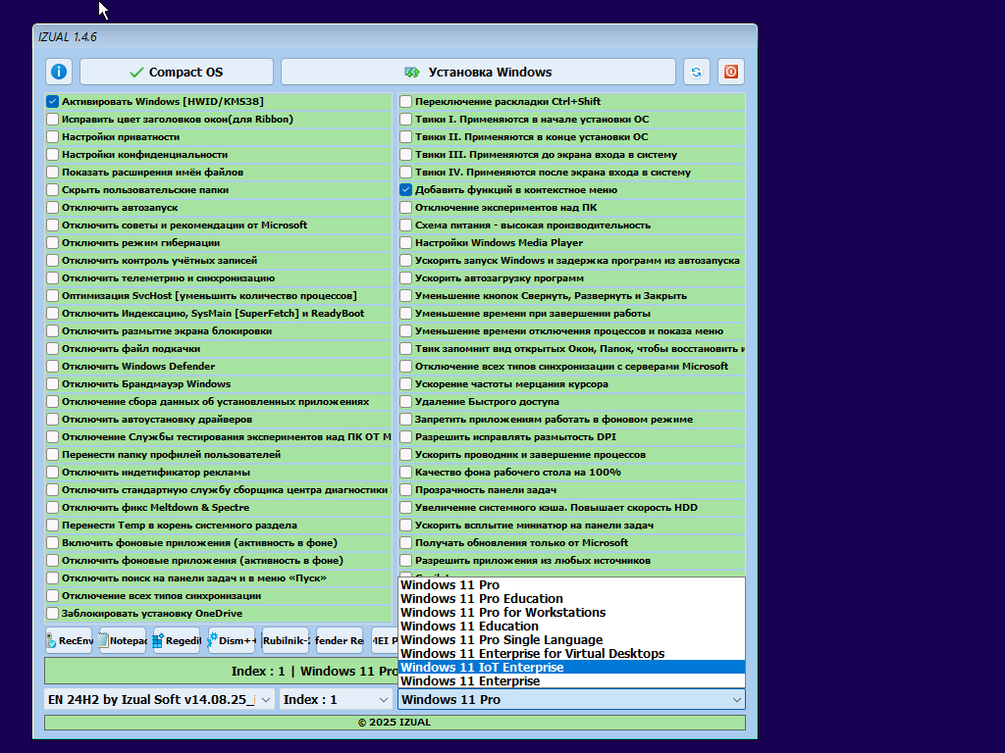Open the Index : 1 dropdown
Screen dimensions: 1005x753
point(336,699)
